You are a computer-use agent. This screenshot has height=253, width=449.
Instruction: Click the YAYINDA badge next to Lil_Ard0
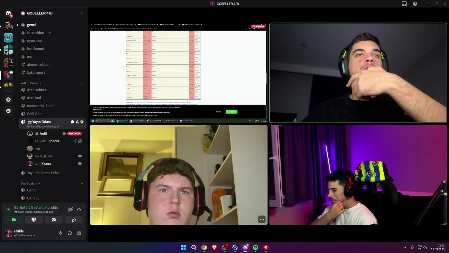[x=74, y=134]
